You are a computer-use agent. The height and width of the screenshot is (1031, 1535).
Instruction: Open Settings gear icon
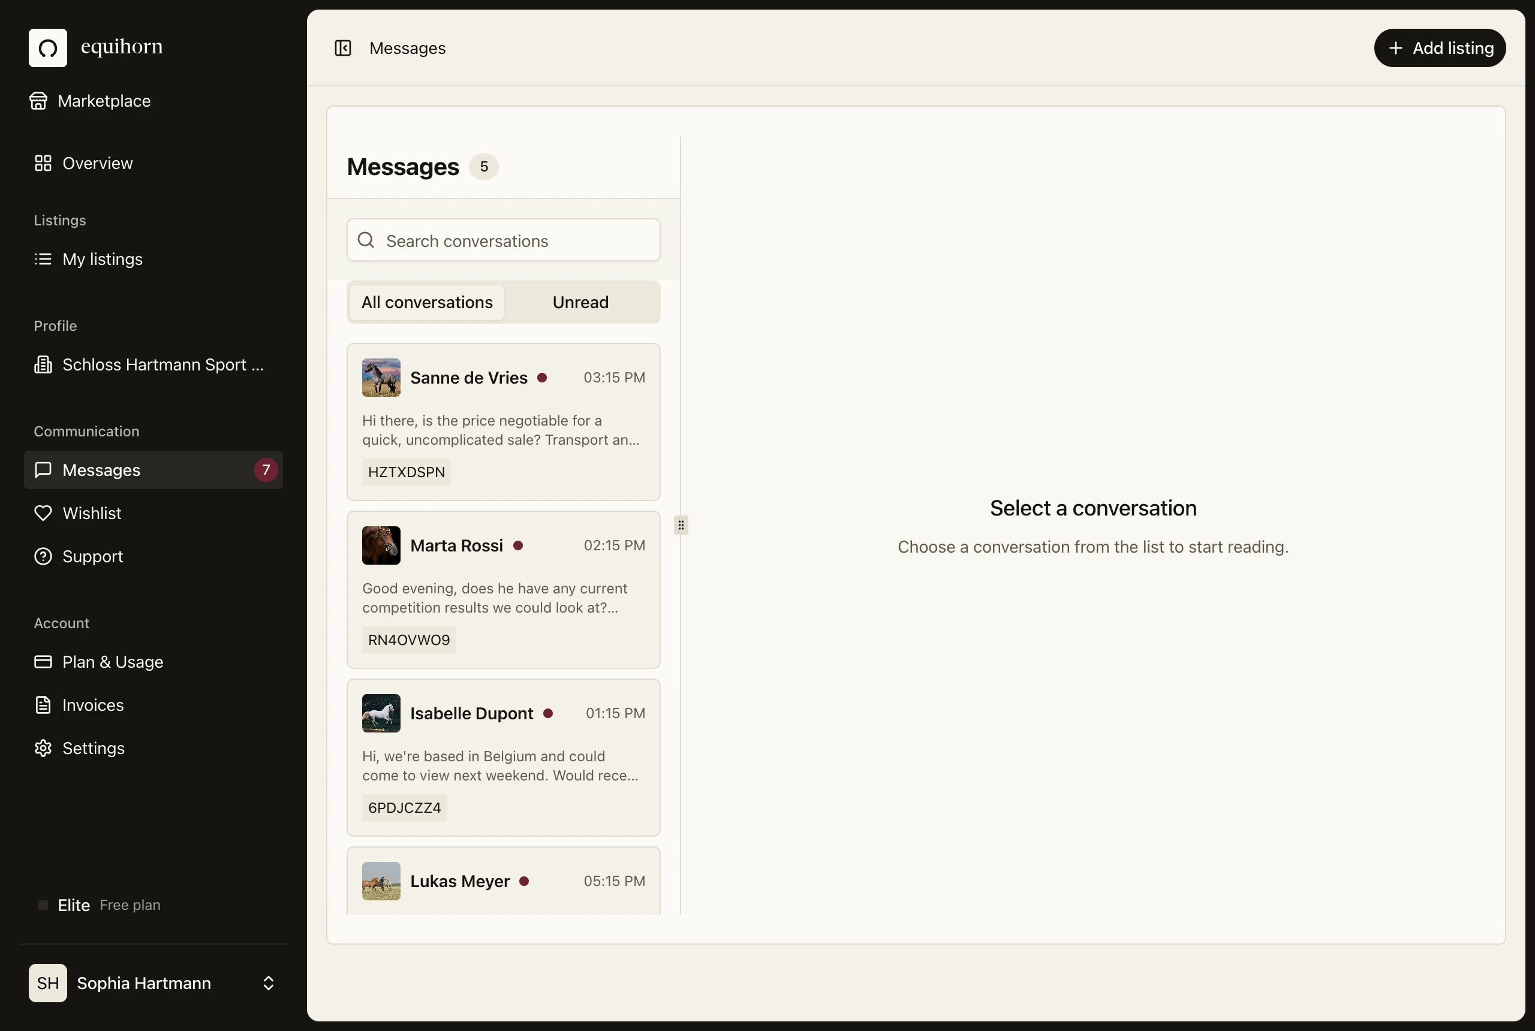click(x=43, y=748)
